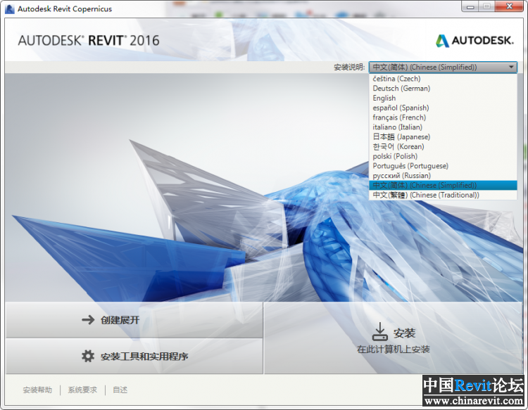Choose polski (Polish) language

tap(443, 156)
